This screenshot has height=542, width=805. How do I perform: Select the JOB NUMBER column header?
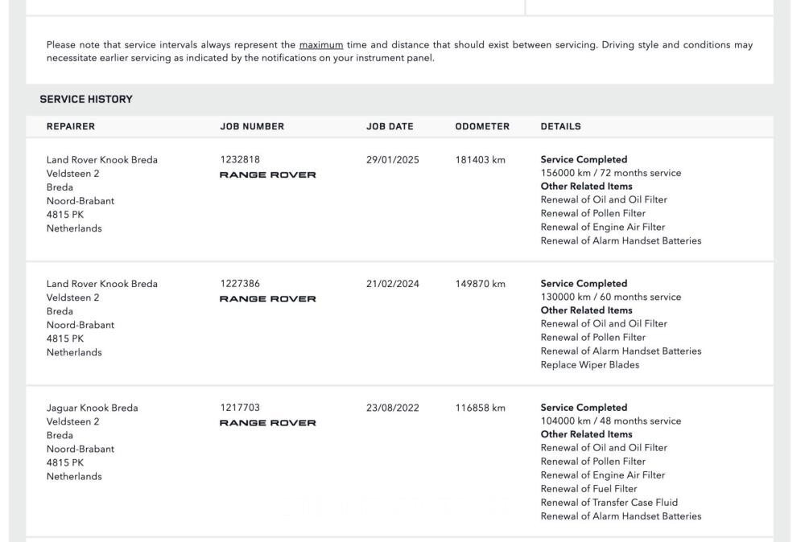click(252, 127)
